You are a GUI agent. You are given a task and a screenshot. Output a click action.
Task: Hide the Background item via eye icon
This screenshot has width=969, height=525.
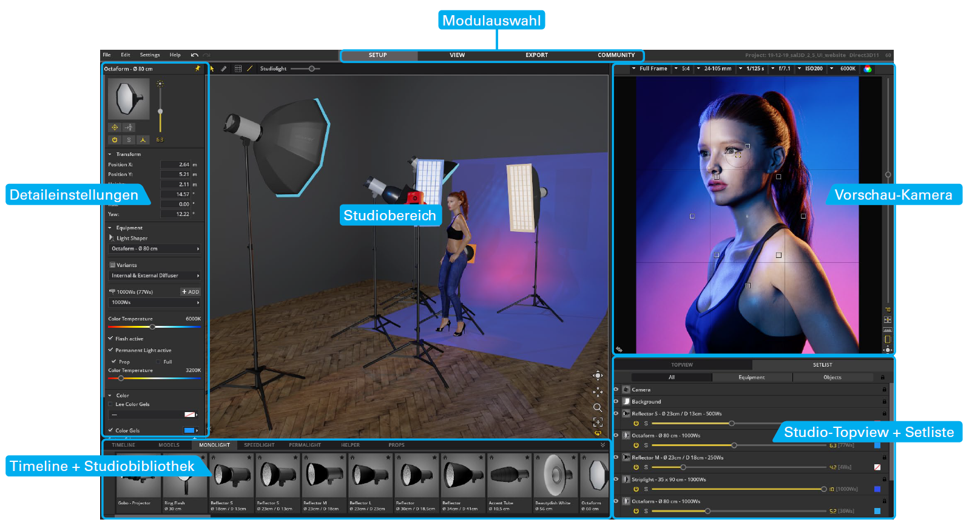(616, 401)
